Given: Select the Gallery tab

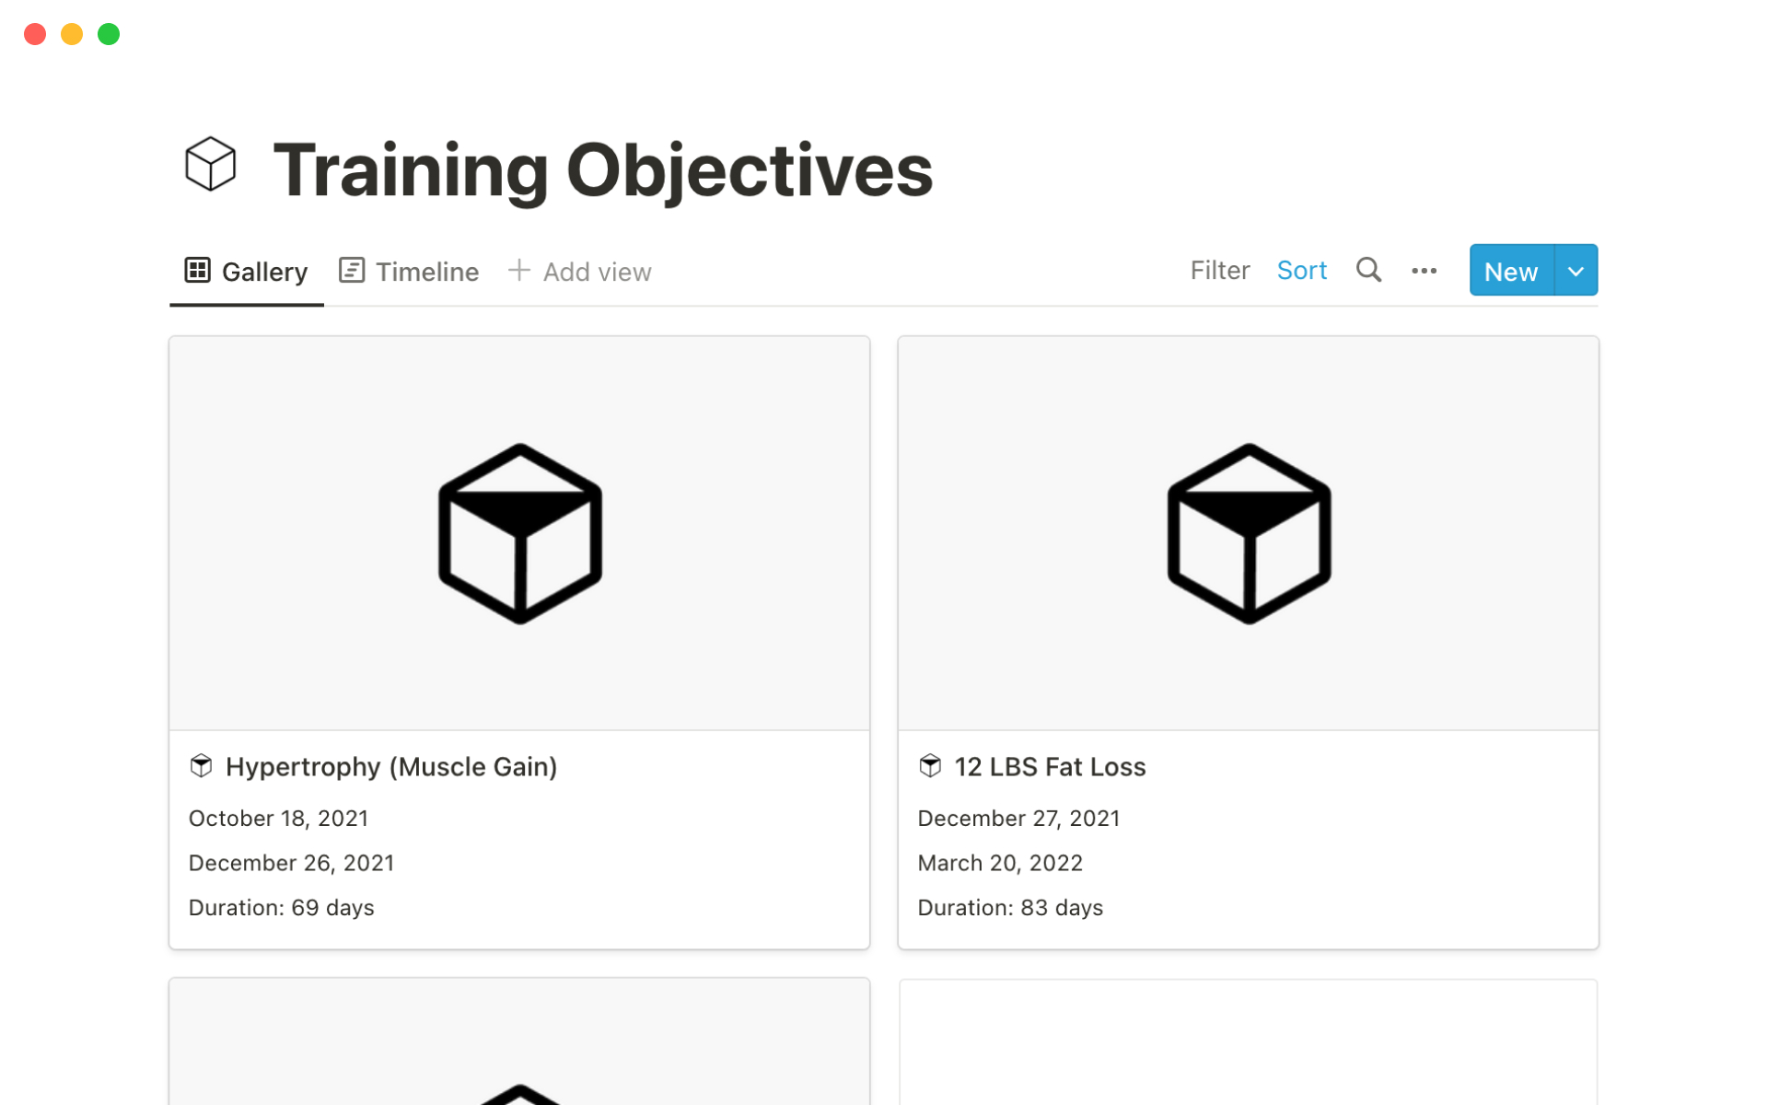Looking at the screenshot, I should click(264, 272).
